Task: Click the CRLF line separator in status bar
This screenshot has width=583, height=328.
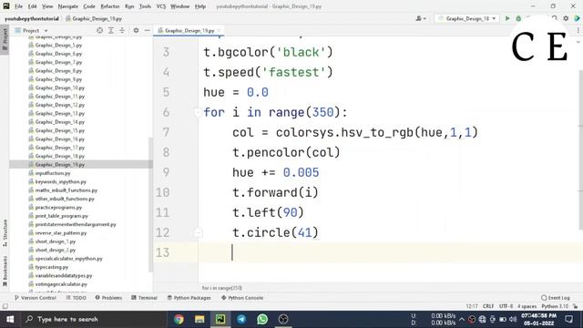Action: pos(488,306)
